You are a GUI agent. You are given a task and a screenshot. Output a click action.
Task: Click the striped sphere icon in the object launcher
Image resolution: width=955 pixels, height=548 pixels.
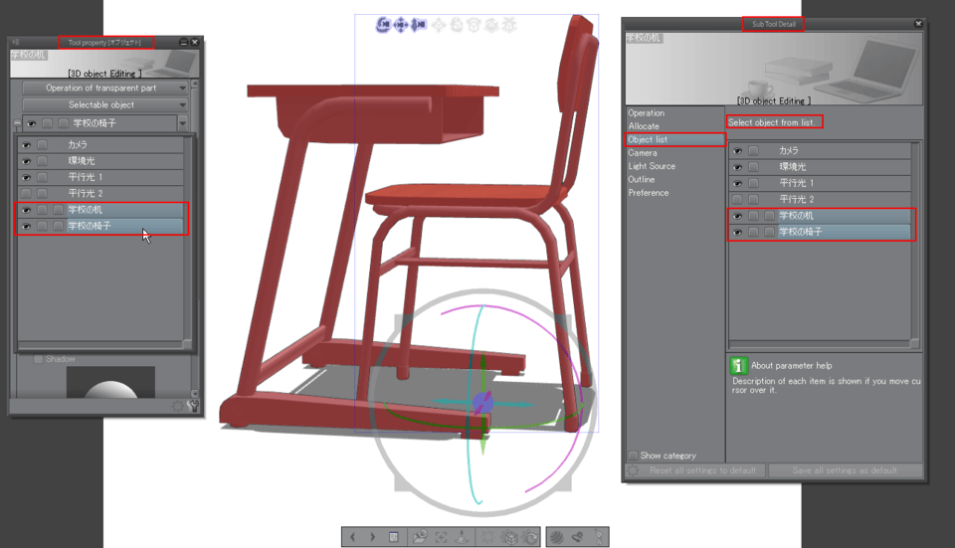pos(557,537)
